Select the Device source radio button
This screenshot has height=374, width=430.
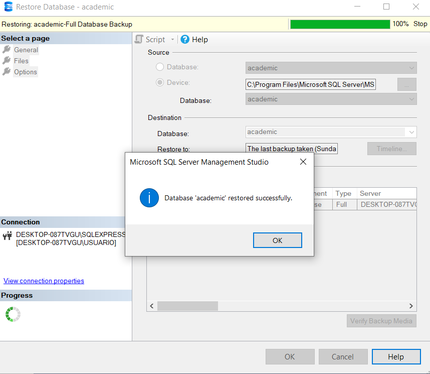160,82
